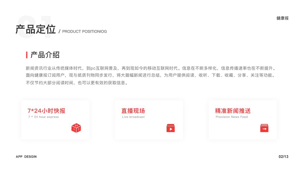304x171 pixels.
Task: Click the '7 * 24 hour express' caption
Action: click(43, 117)
